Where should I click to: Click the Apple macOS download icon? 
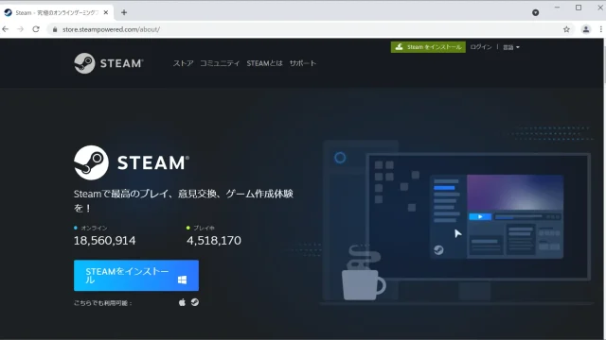pyautogui.click(x=182, y=302)
